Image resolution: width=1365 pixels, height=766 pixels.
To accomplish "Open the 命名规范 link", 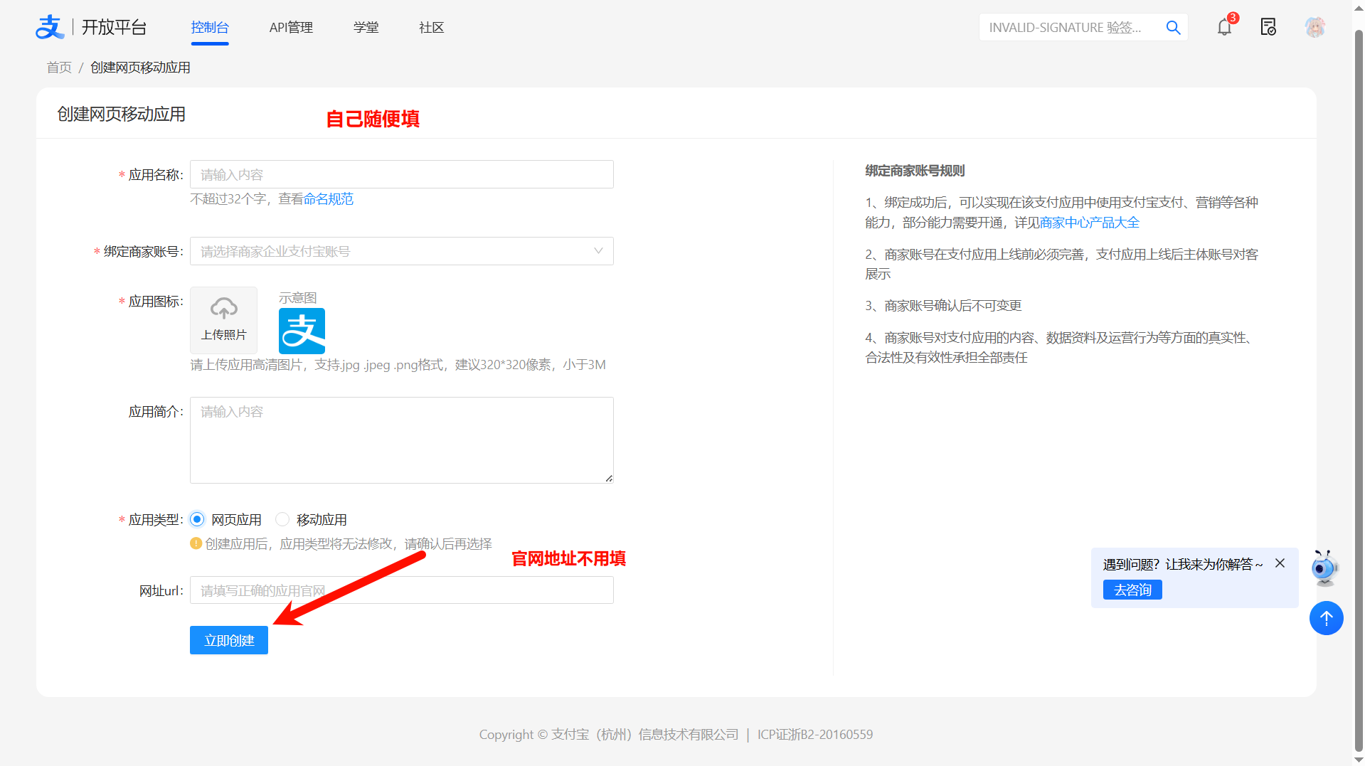I will tap(329, 199).
